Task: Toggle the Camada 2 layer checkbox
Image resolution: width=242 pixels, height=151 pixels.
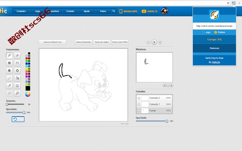Action: pos(139,98)
